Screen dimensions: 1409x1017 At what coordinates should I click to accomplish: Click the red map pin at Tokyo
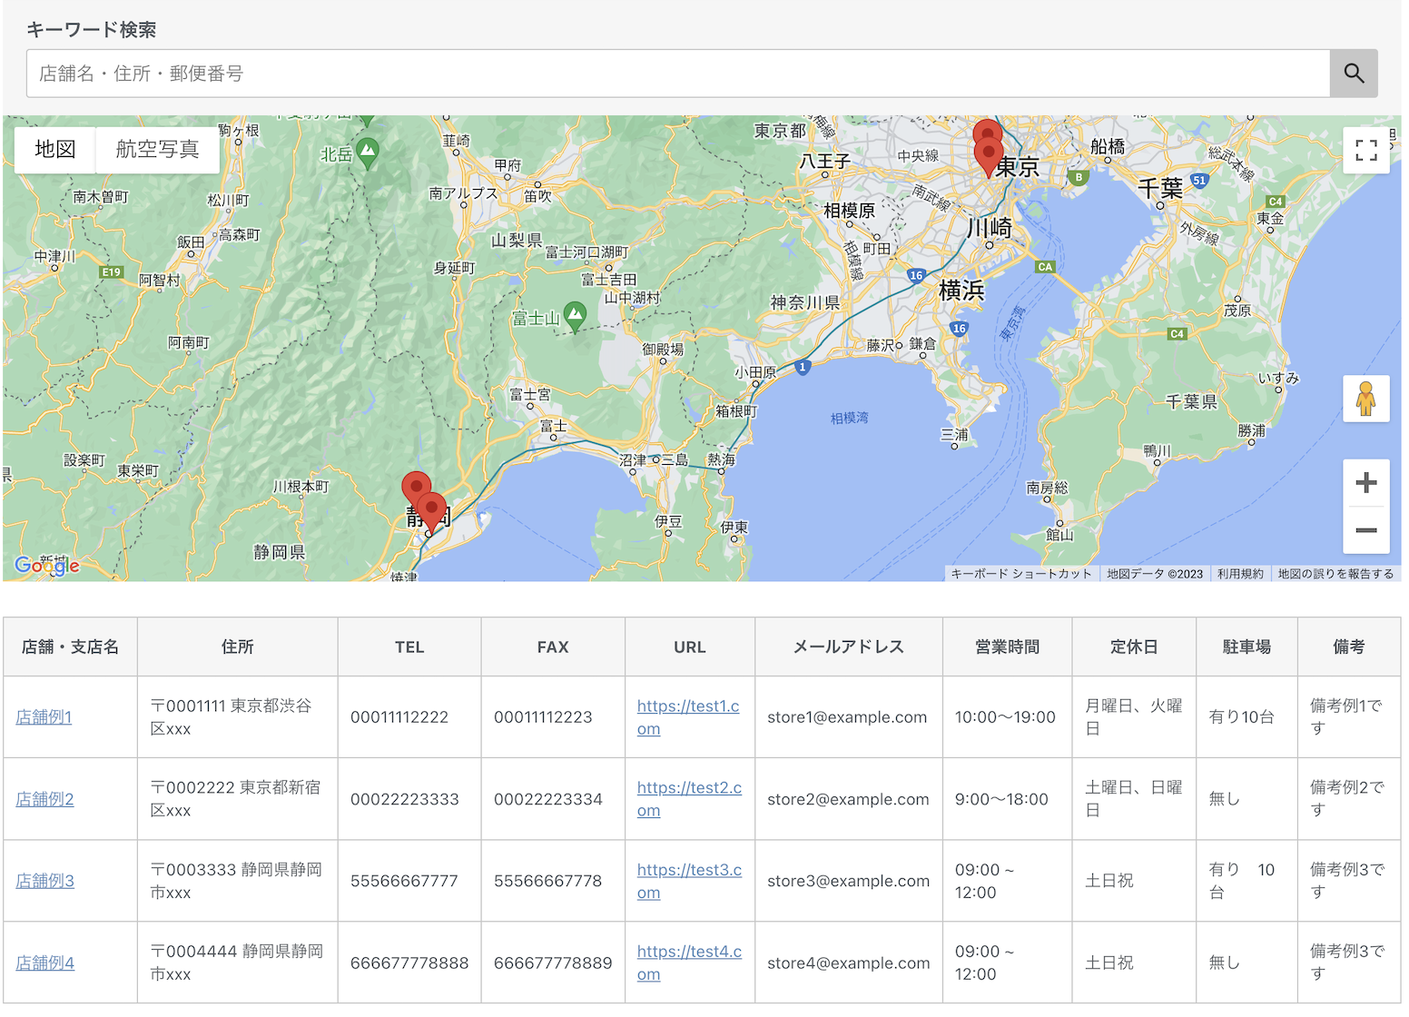coord(989,153)
